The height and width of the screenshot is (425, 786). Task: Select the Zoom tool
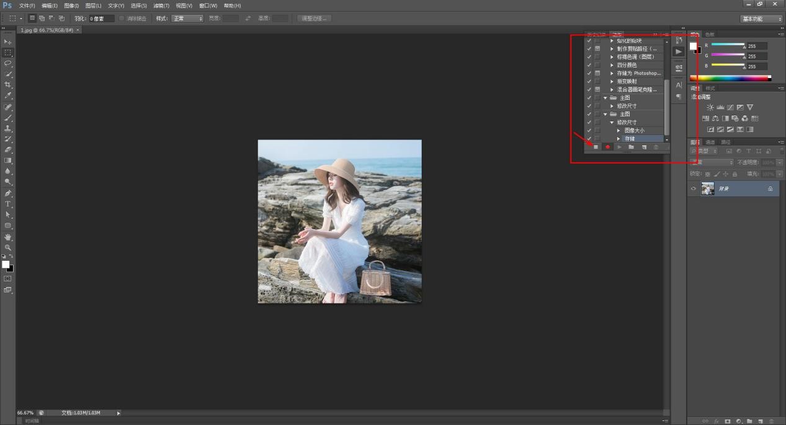pyautogui.click(x=8, y=247)
